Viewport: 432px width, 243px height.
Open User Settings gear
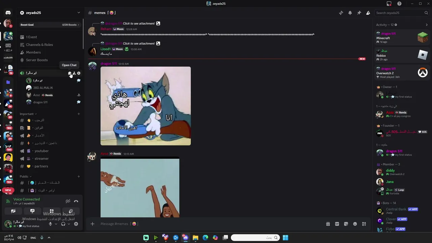point(76,224)
